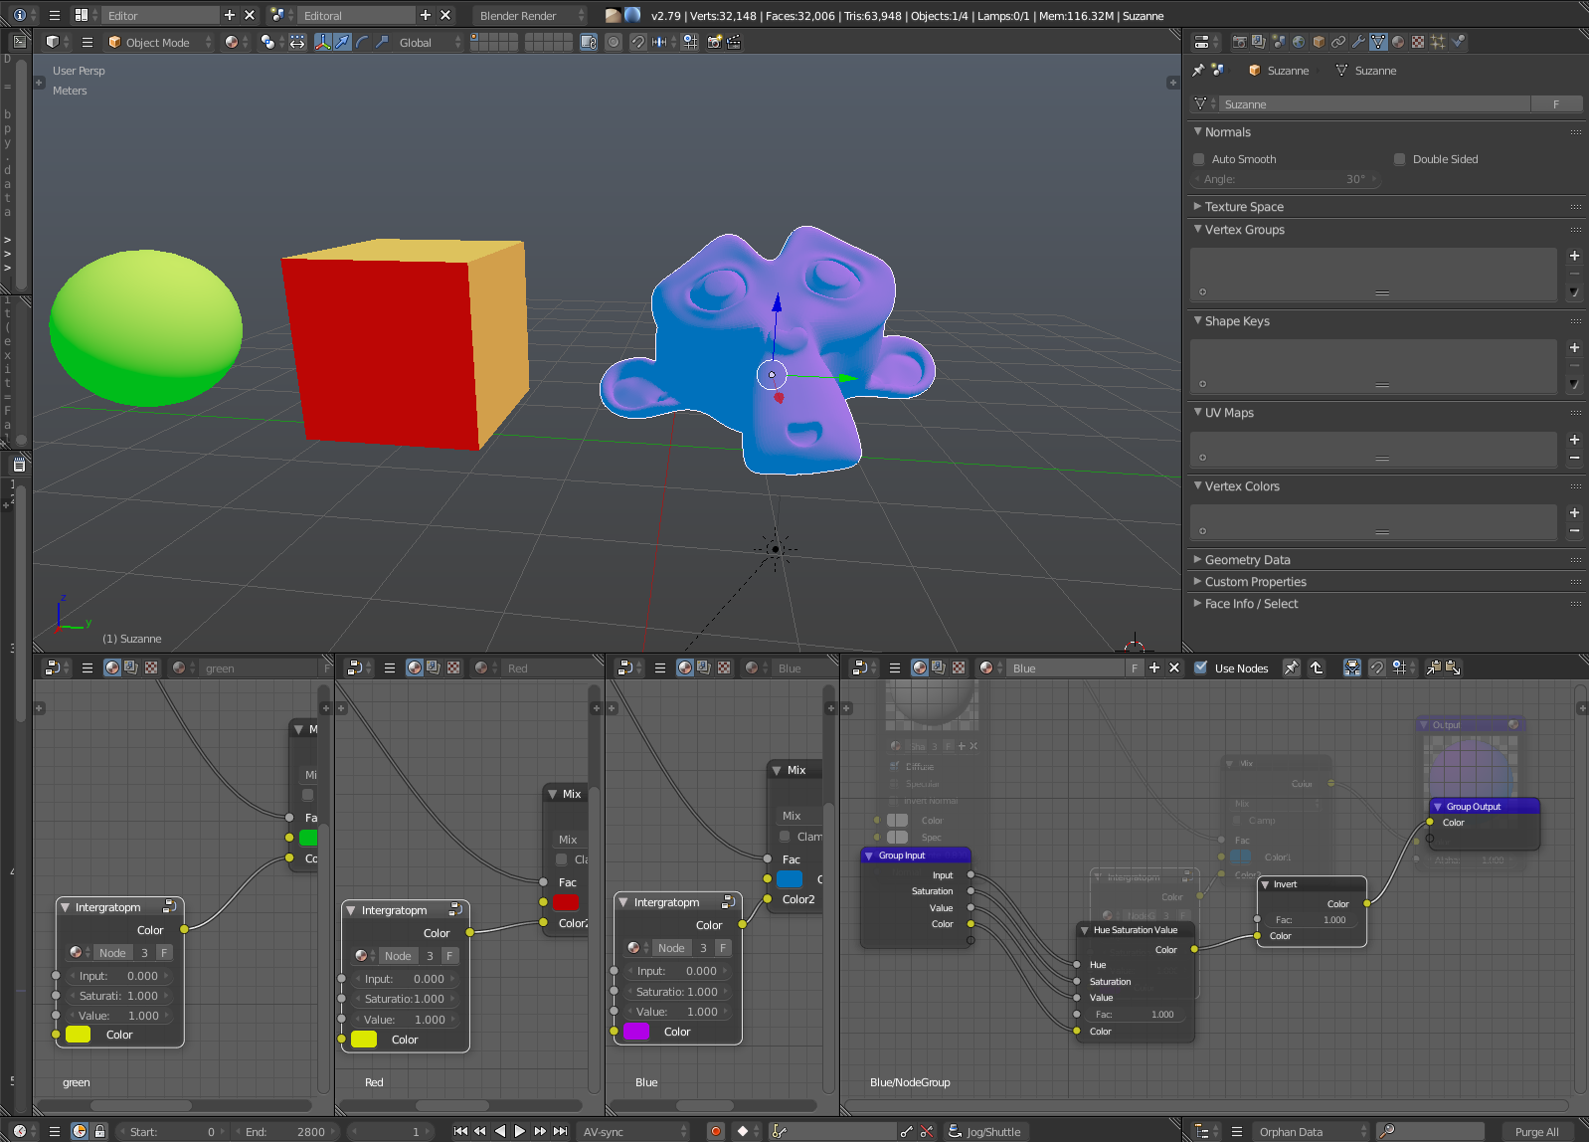The height and width of the screenshot is (1142, 1589).
Task: Click the Jog/Shuttle button
Action: point(984,1131)
